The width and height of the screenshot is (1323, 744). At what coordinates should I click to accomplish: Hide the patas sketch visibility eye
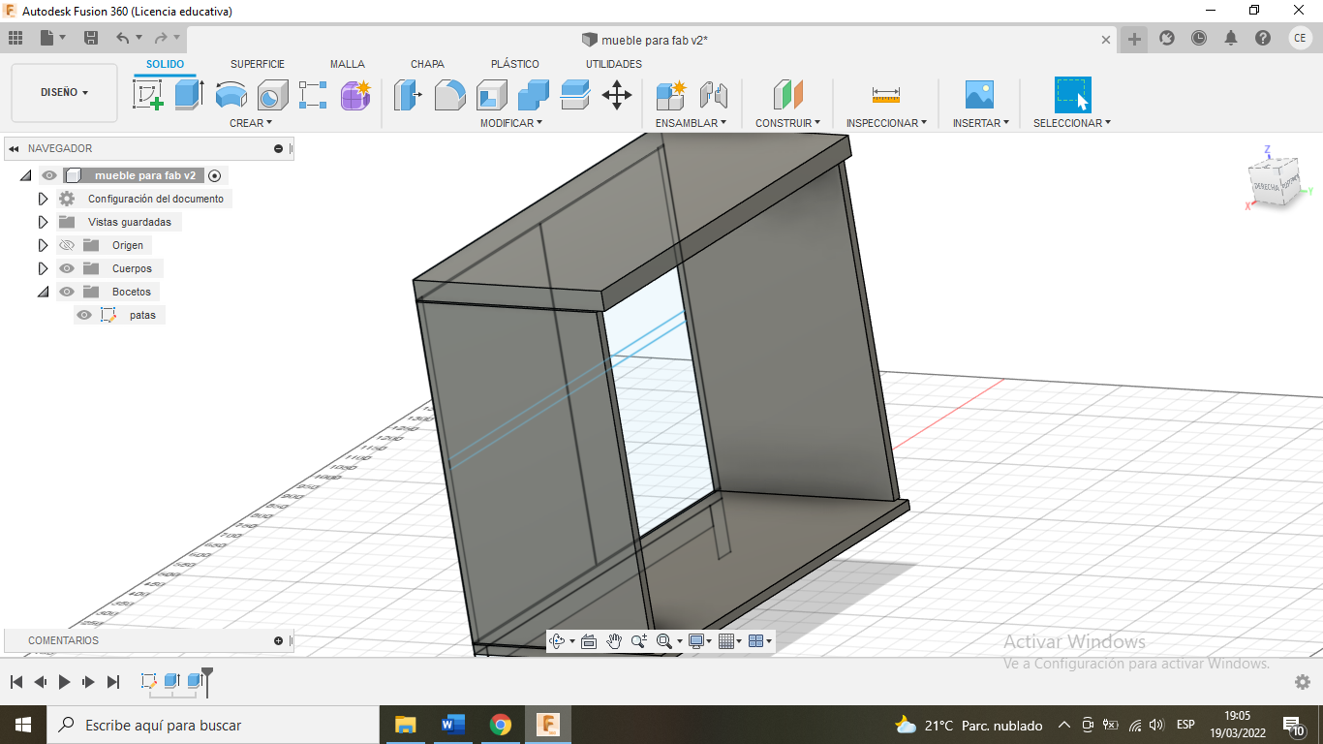click(x=84, y=315)
